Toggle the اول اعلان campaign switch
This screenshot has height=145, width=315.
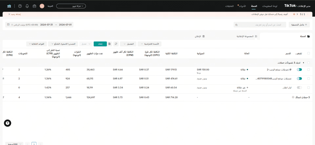[x=299, y=88]
